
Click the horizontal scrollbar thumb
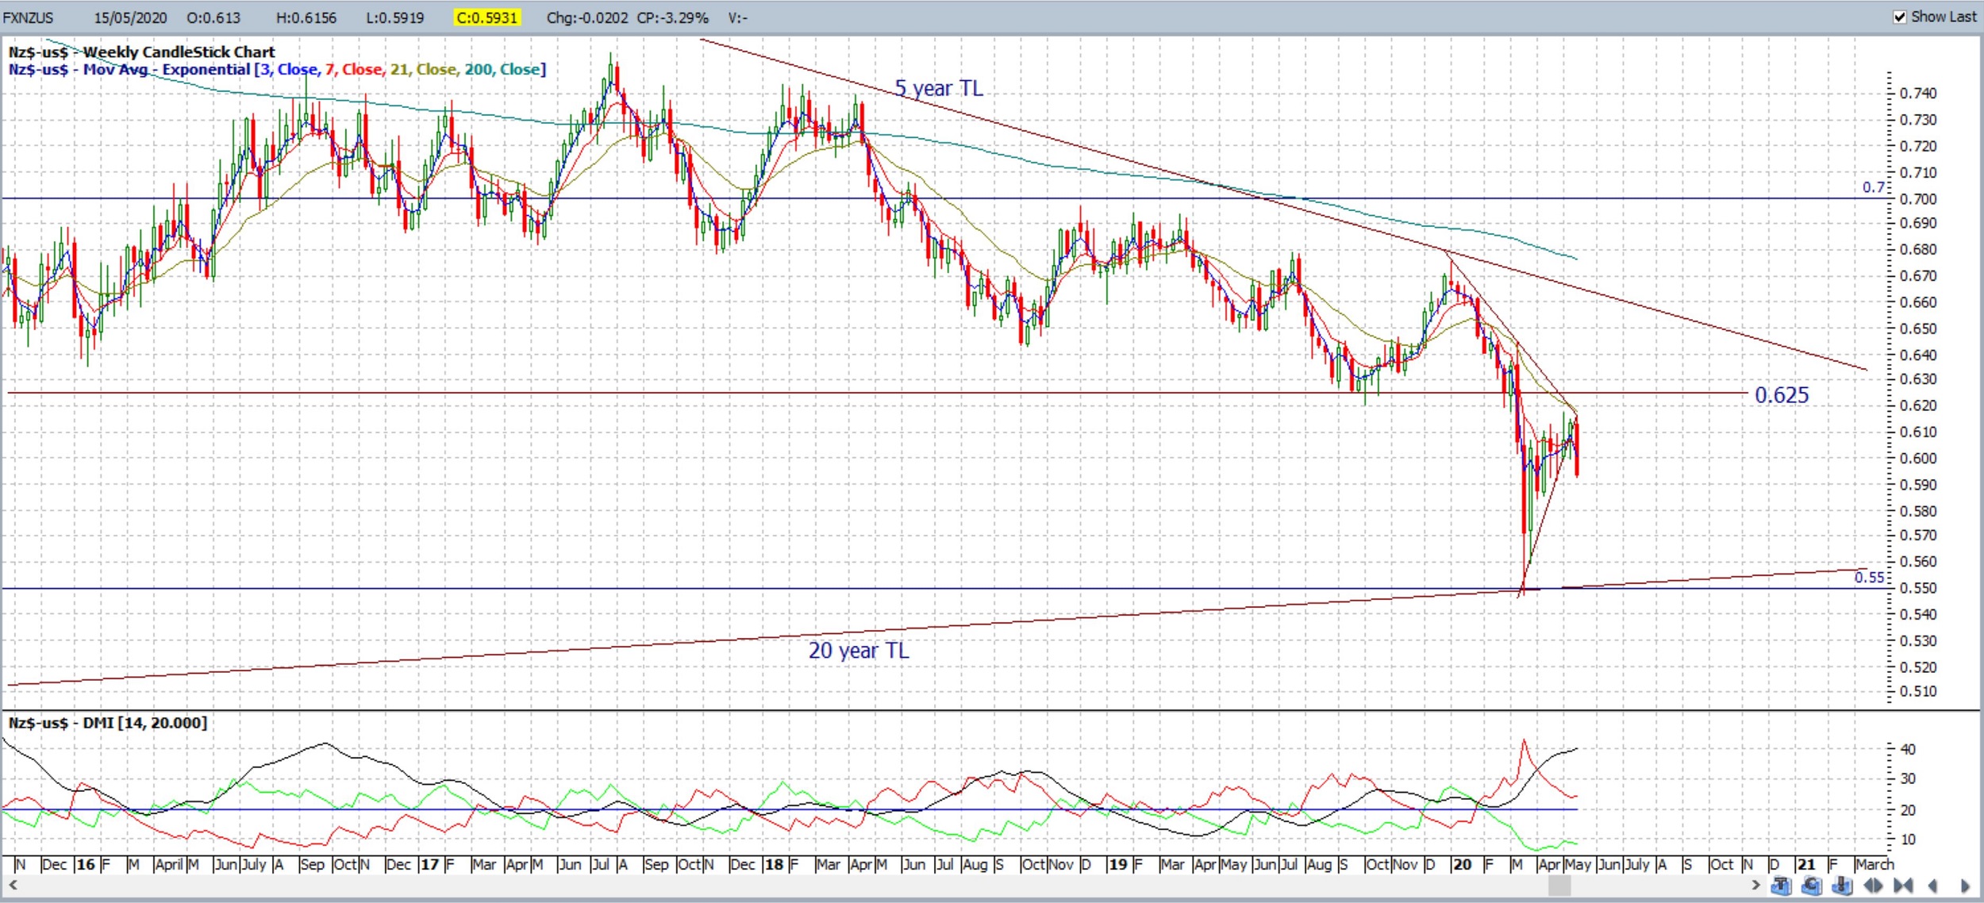click(1559, 885)
